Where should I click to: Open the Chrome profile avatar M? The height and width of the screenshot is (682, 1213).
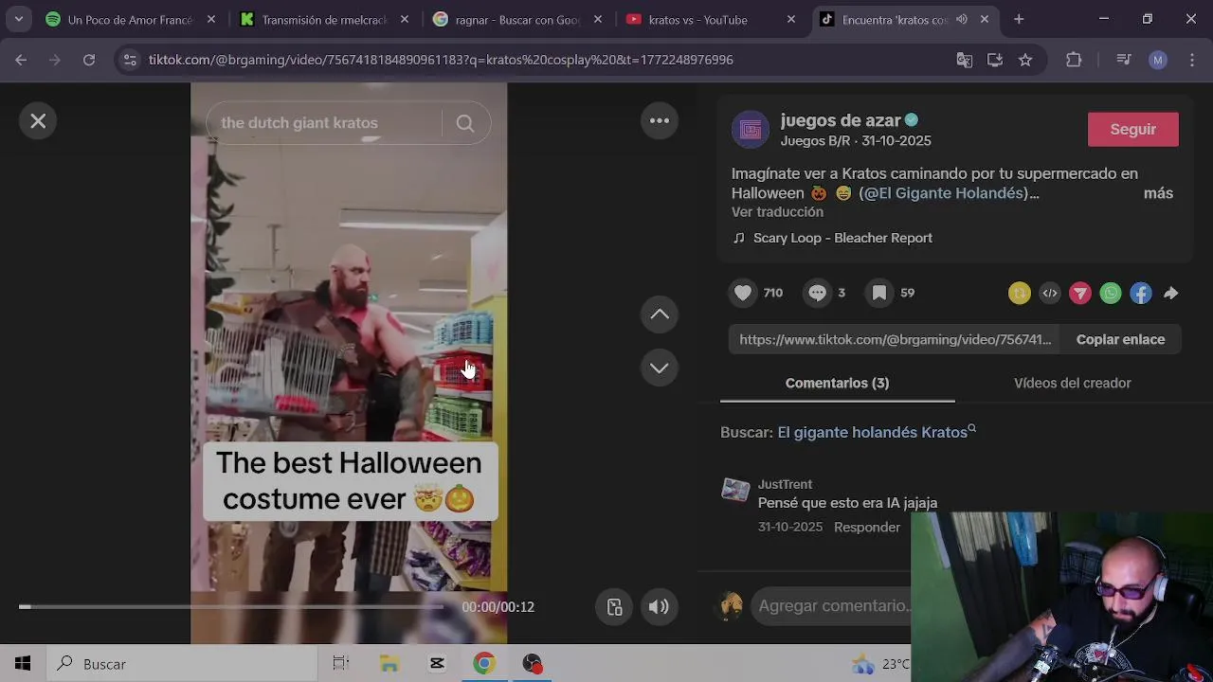coord(1158,60)
